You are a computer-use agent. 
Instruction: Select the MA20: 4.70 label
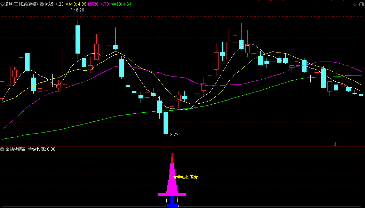[x=98, y=4]
